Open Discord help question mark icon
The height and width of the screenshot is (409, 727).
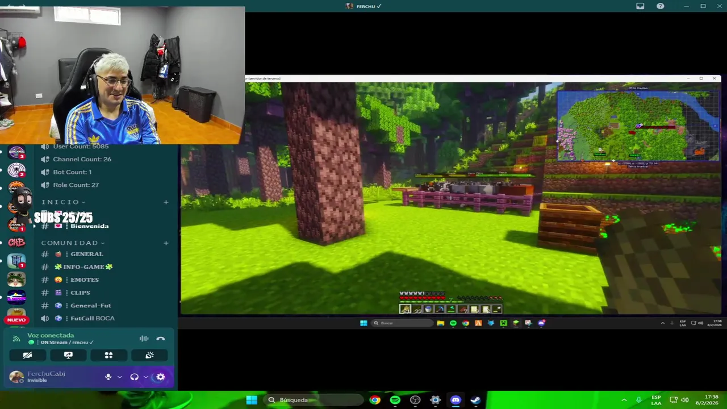tap(660, 6)
